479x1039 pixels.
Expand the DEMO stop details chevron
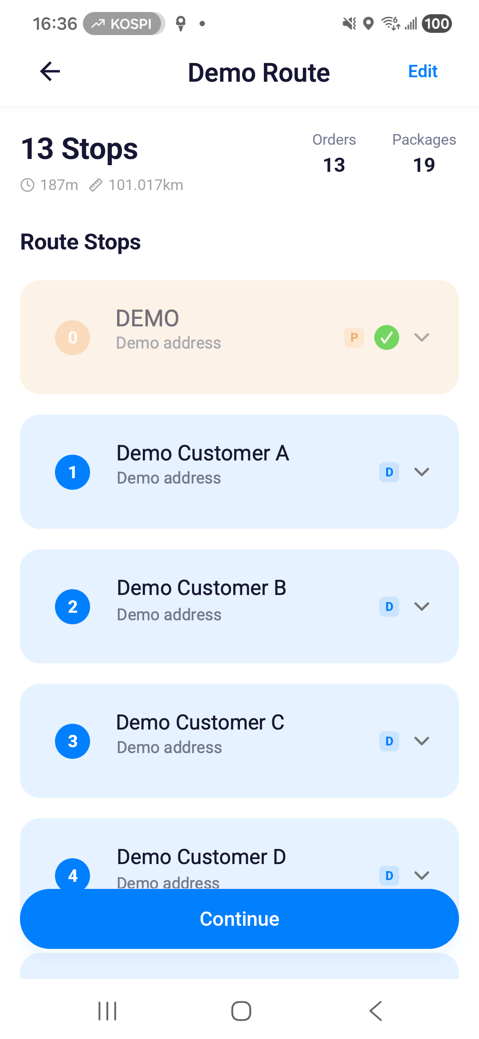[x=422, y=337]
